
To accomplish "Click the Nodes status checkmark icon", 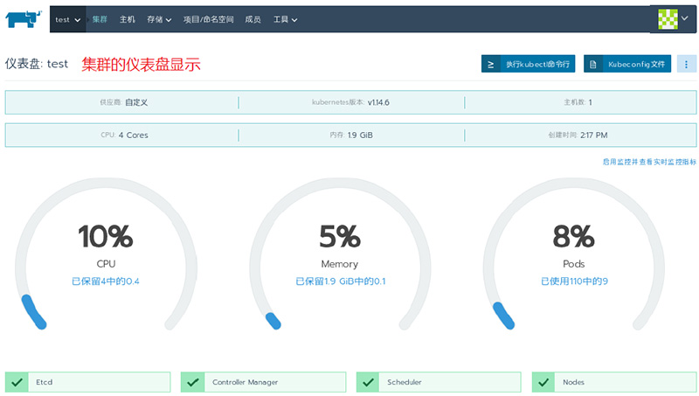I will [543, 382].
